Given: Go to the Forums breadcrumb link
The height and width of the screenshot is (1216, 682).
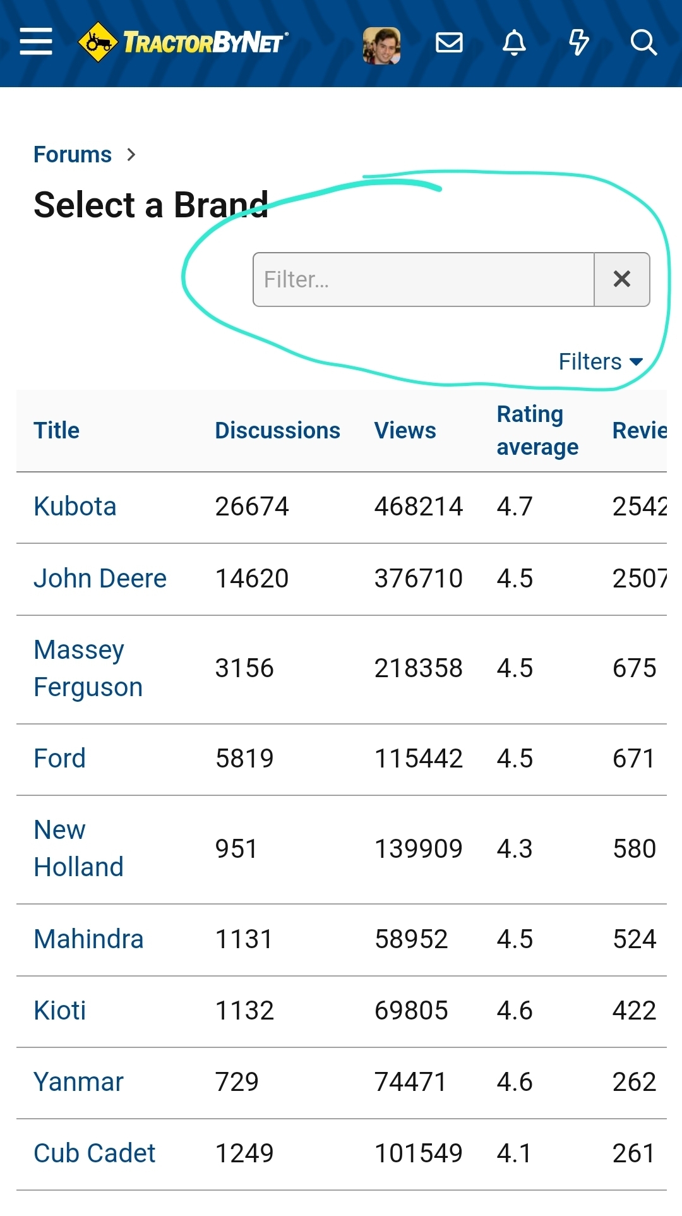Looking at the screenshot, I should tap(73, 155).
